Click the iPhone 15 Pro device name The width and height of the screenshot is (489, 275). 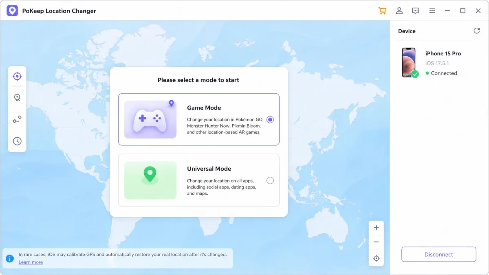point(443,53)
